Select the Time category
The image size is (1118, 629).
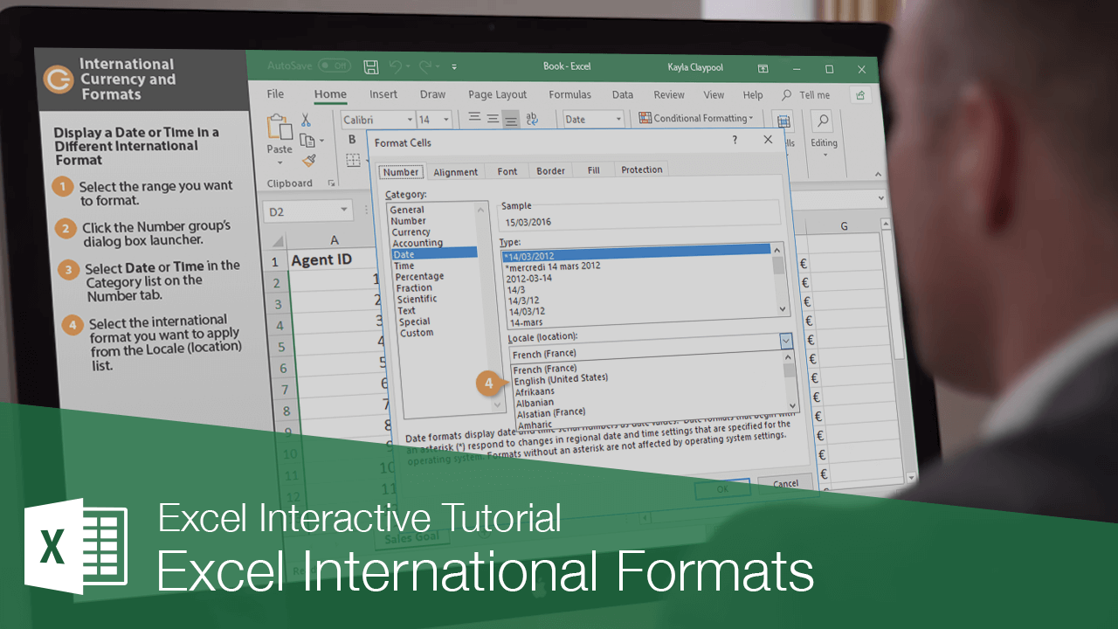click(404, 266)
